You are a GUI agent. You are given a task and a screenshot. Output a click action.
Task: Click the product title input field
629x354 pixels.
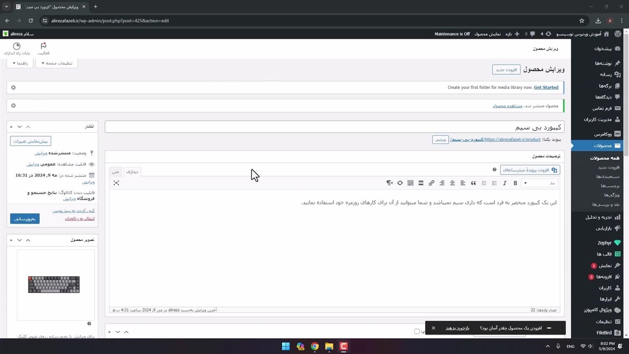point(334,127)
